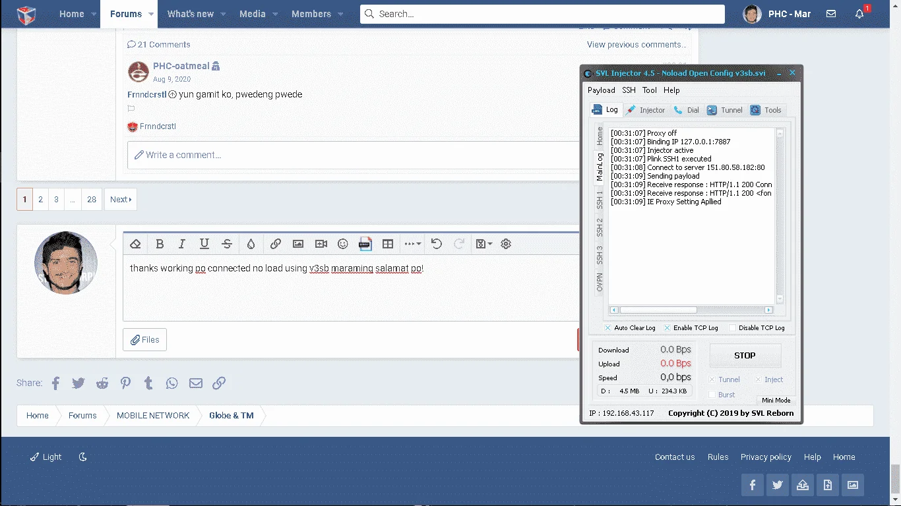901x506 pixels.
Task: Toggle the Inject checkbox in SVL Injector
Action: [x=758, y=379]
